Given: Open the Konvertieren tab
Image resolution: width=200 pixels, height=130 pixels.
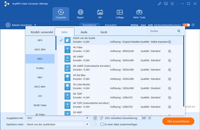Looking at the screenshot, I should pyautogui.click(x=90, y=25).
